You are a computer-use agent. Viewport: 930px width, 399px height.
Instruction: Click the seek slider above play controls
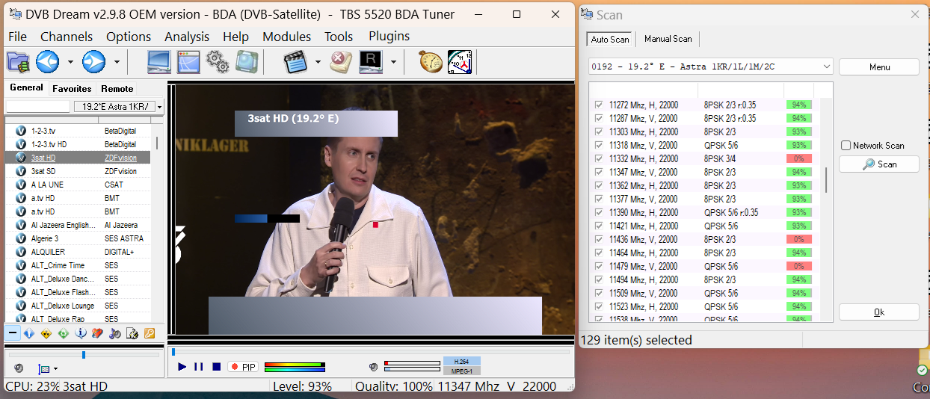pos(371,351)
